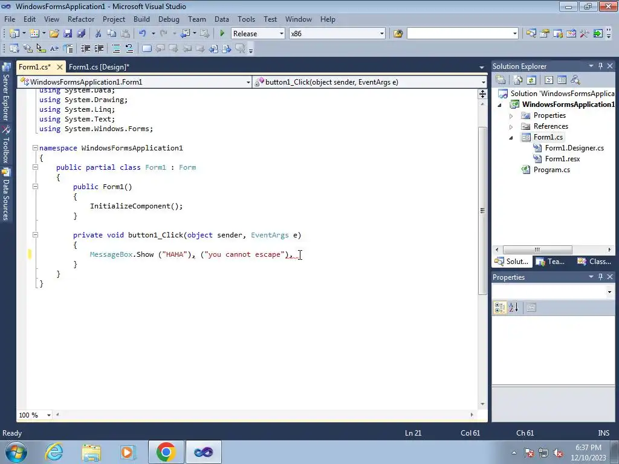This screenshot has width=619, height=464.
Task: Open the Debug menu
Action: [169, 19]
